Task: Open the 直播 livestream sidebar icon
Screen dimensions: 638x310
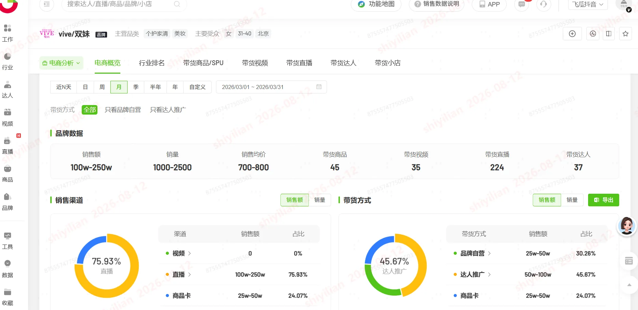Action: (8, 146)
